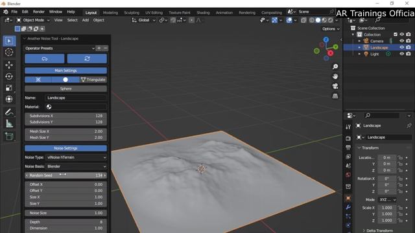
Task: Click the red X axis gizmo
Action: pyautogui.click(x=330, y=53)
